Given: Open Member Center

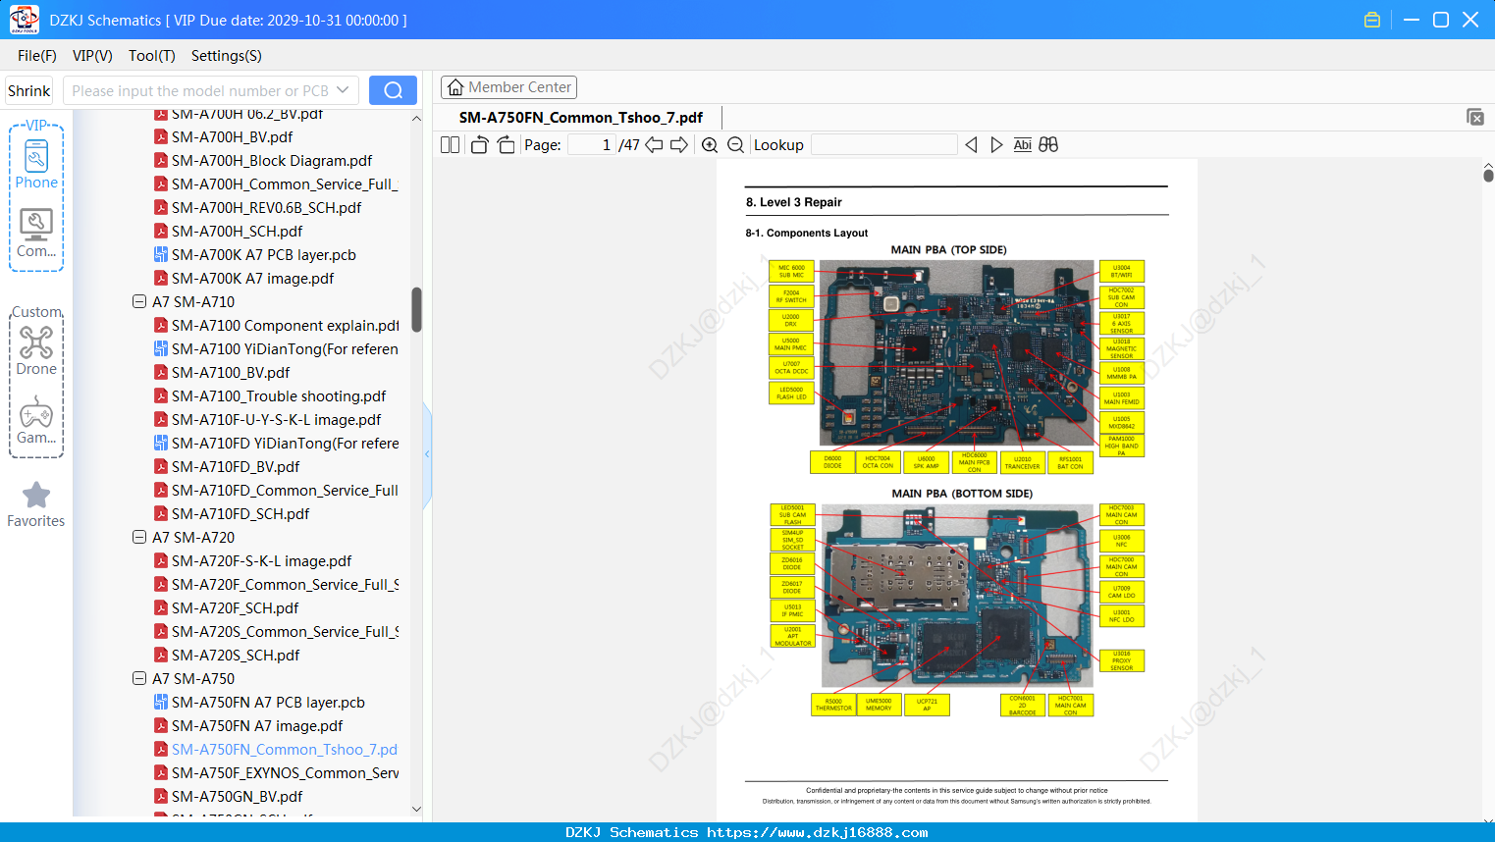Looking at the screenshot, I should (x=508, y=87).
